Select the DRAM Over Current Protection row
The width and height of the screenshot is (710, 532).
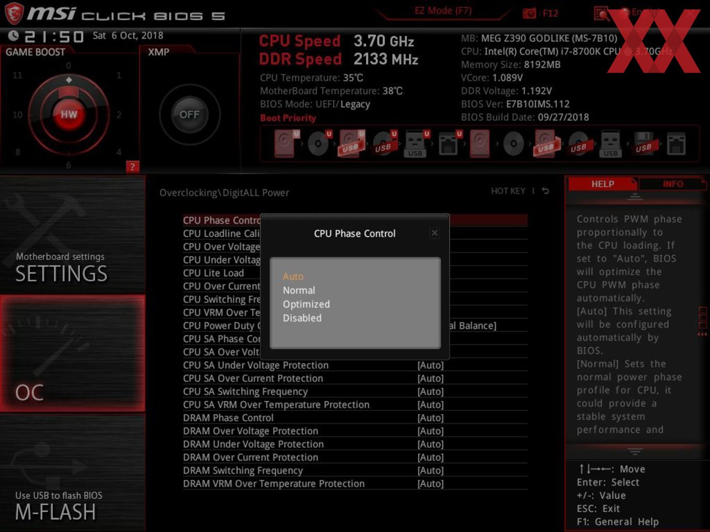355,457
